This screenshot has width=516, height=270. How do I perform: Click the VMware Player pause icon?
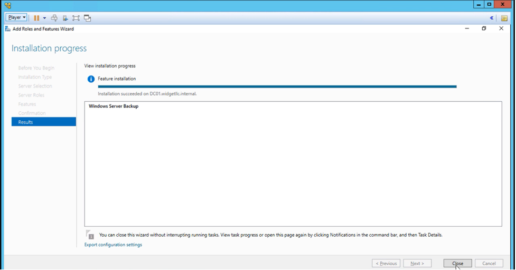36,18
